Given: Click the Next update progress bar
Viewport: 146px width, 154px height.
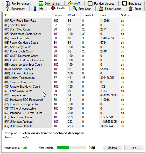Looking at the screenshot, I should click(x=72, y=148).
